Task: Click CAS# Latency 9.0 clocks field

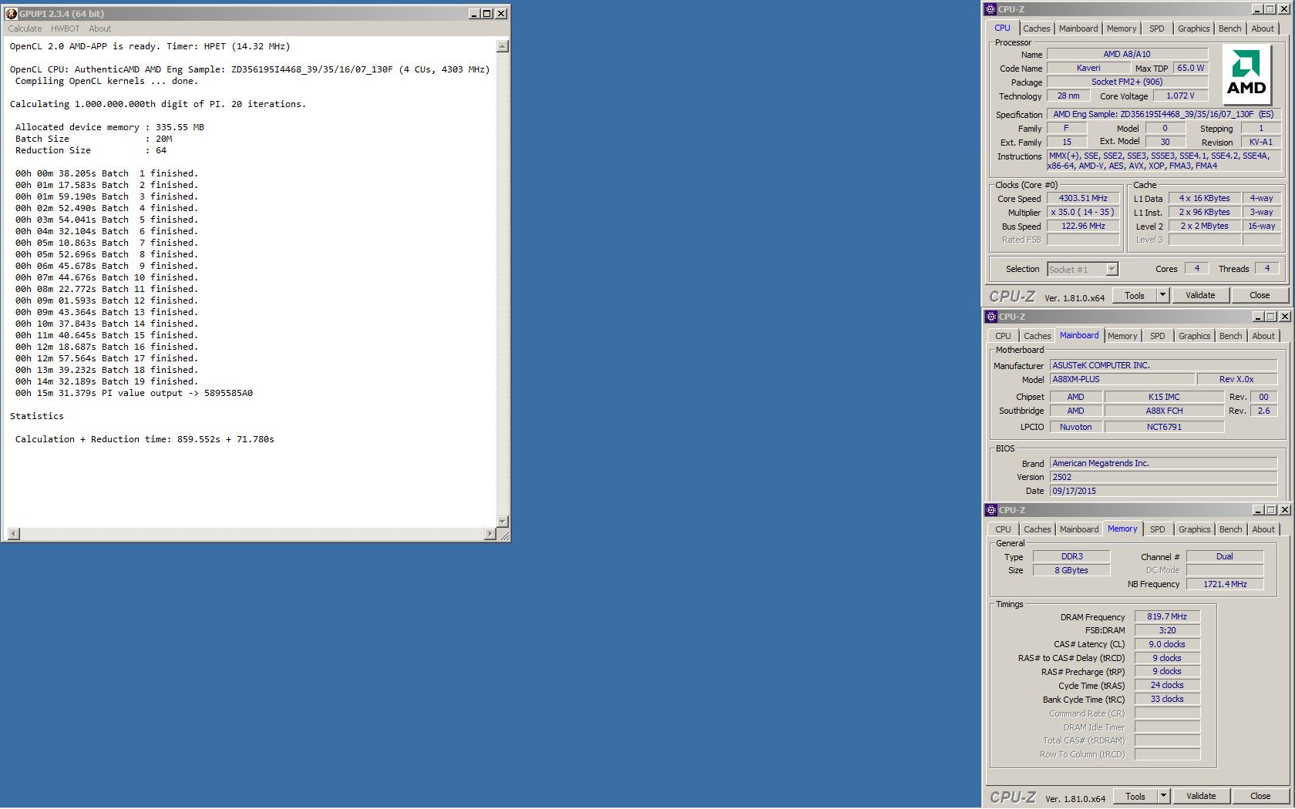Action: coord(1167,644)
